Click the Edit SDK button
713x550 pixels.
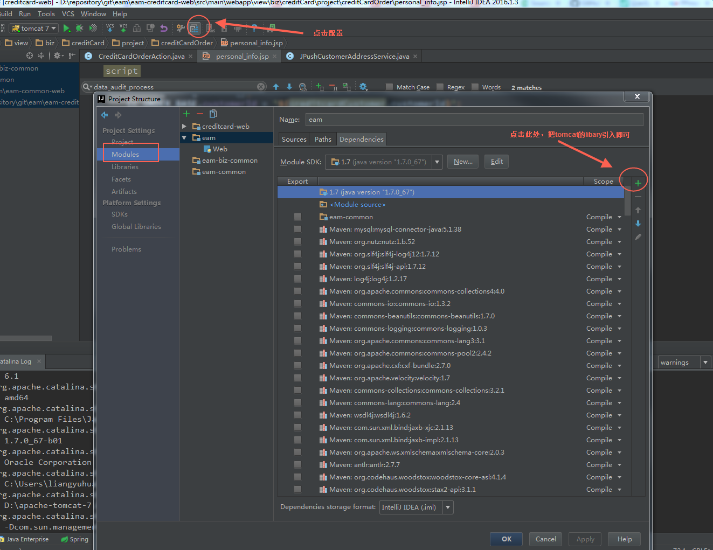coord(497,162)
